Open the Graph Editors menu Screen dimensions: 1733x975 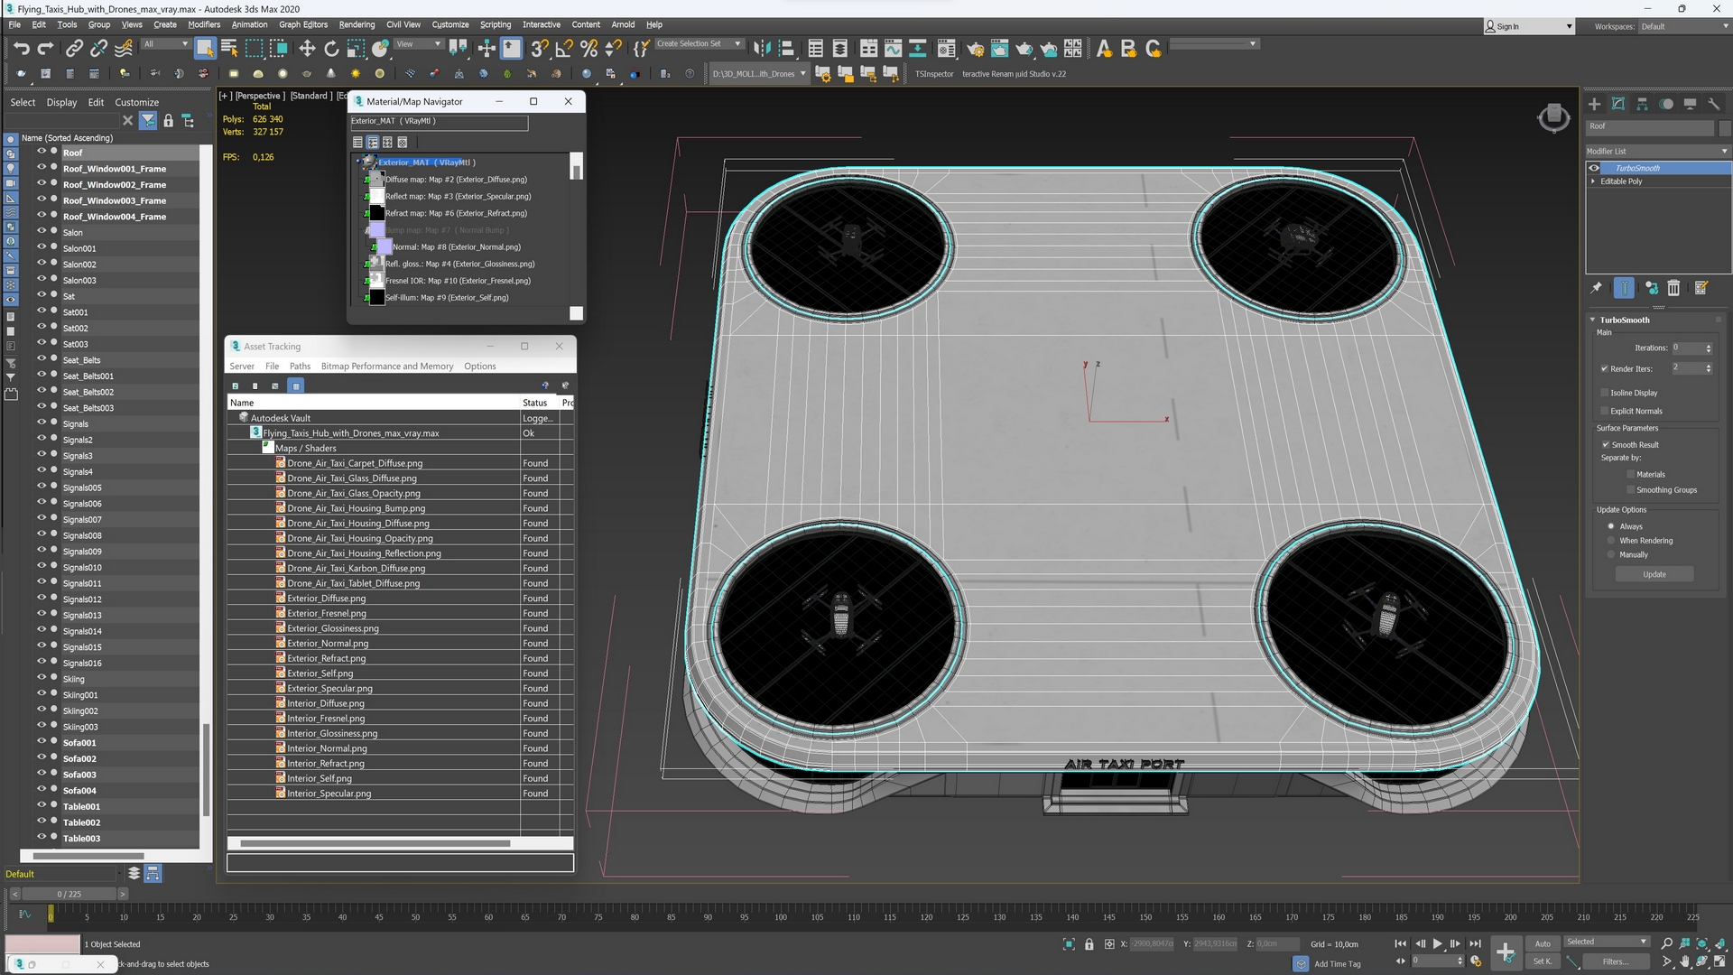(303, 24)
